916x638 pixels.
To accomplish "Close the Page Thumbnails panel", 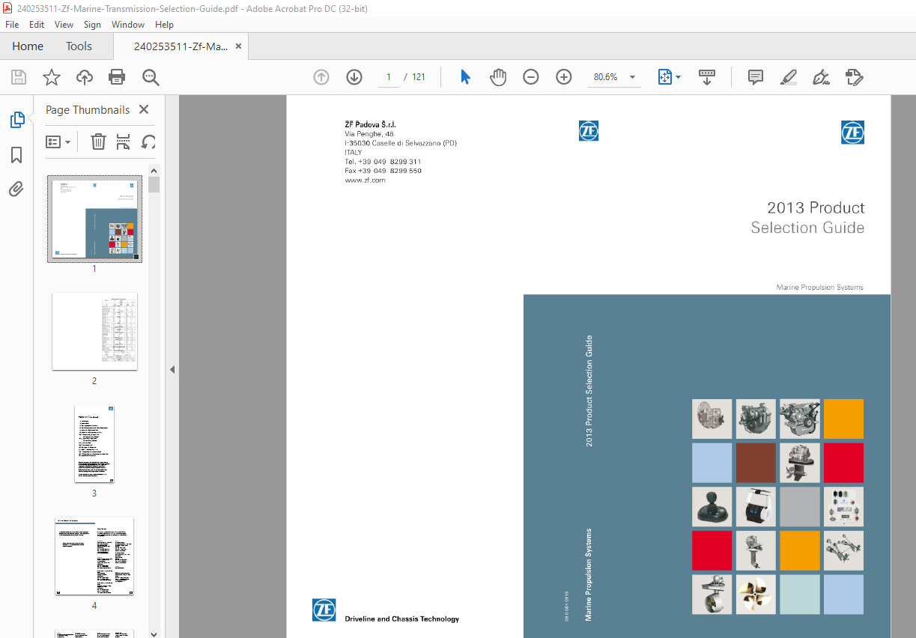I will click(x=144, y=109).
